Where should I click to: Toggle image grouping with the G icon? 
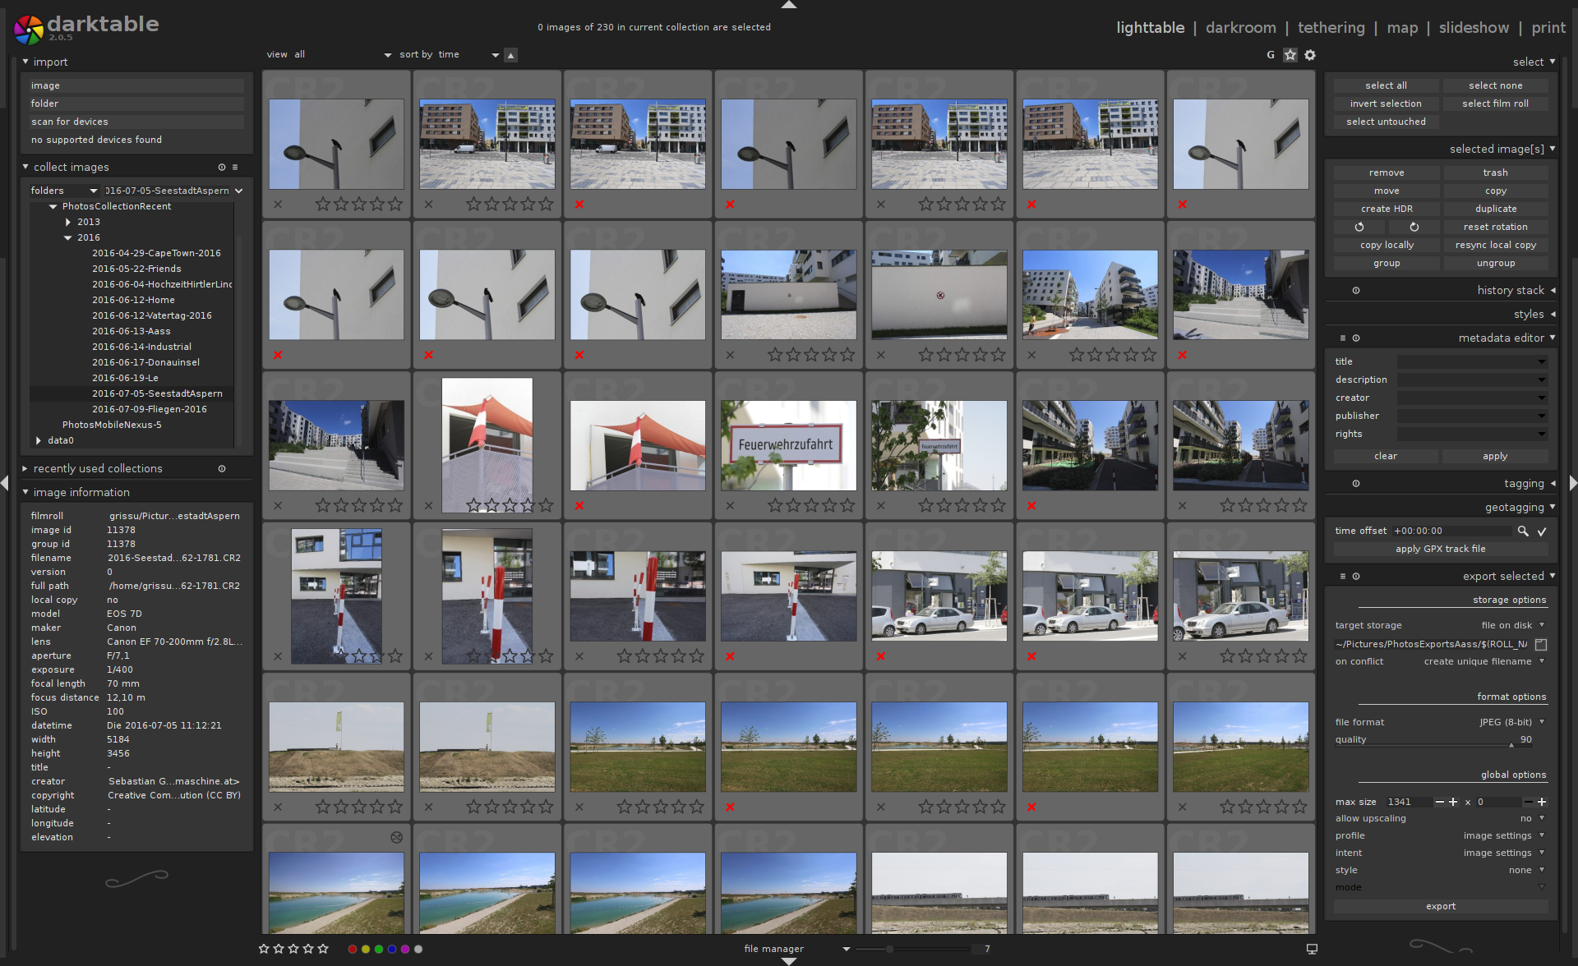point(1271,55)
